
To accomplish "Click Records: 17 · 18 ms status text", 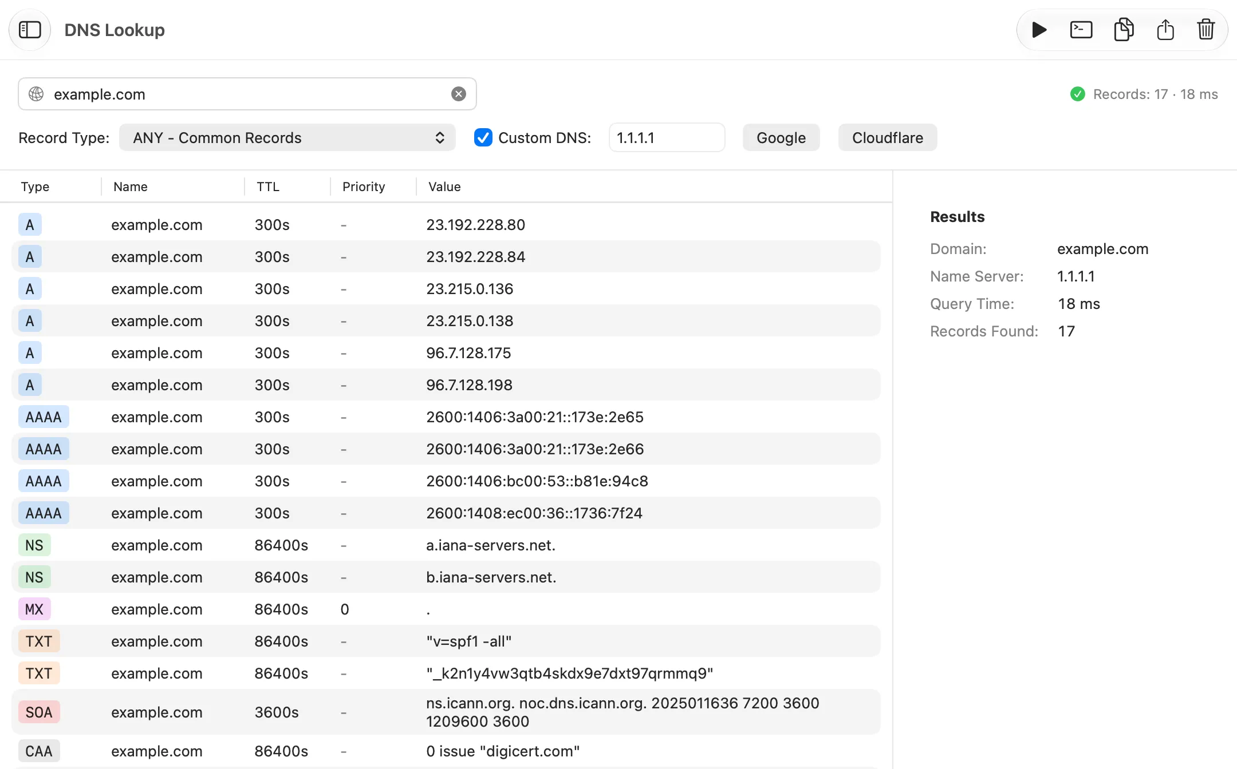I will (x=1155, y=94).
